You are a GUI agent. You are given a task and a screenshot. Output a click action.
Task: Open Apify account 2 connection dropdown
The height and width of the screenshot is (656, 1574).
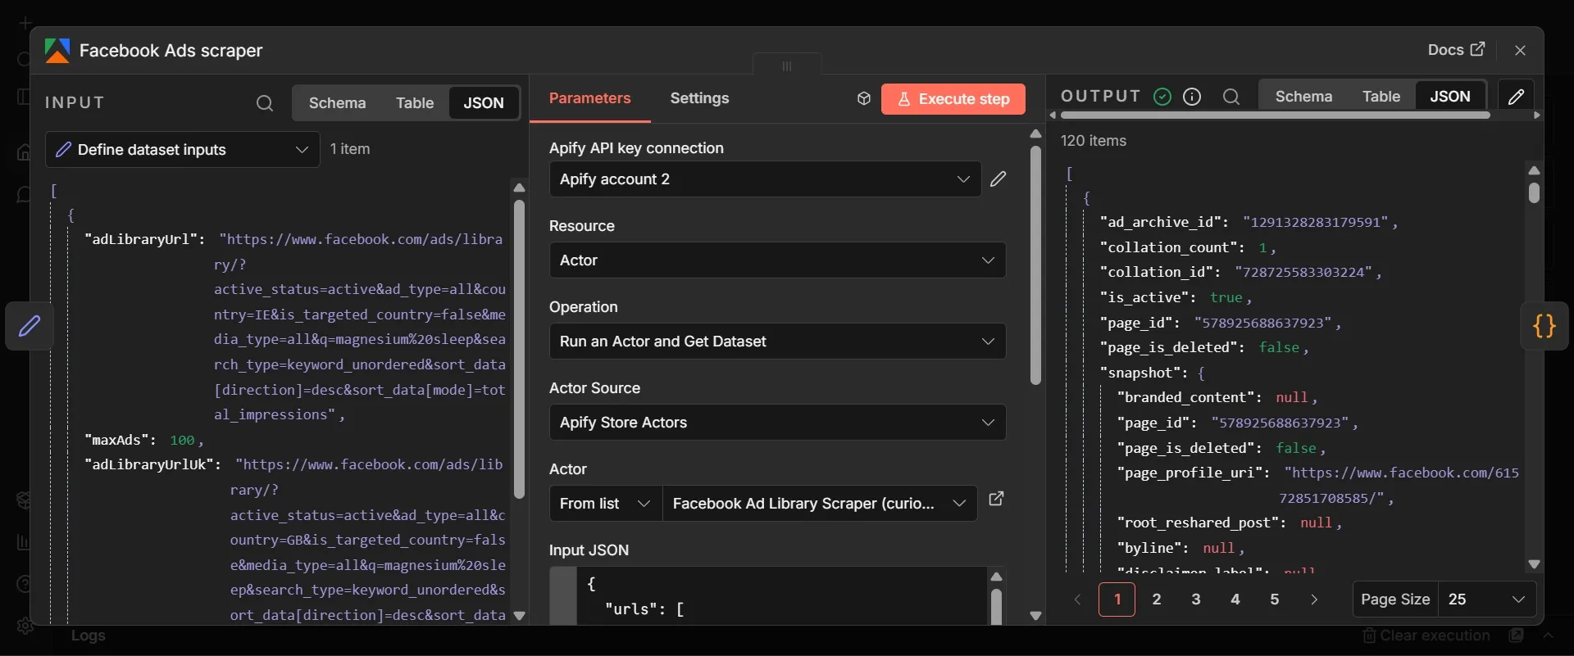point(765,179)
